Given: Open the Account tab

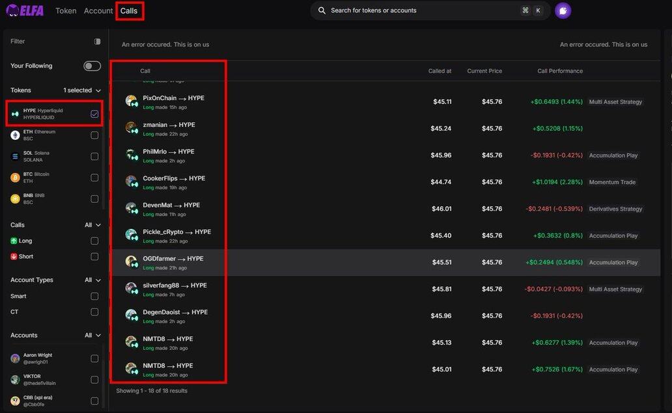Looking at the screenshot, I should pos(98,11).
